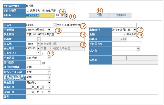The height and width of the screenshot is (105, 164).
Task: Open the 手形区分 dropdown showing 約束手形
Action: coord(49,58)
